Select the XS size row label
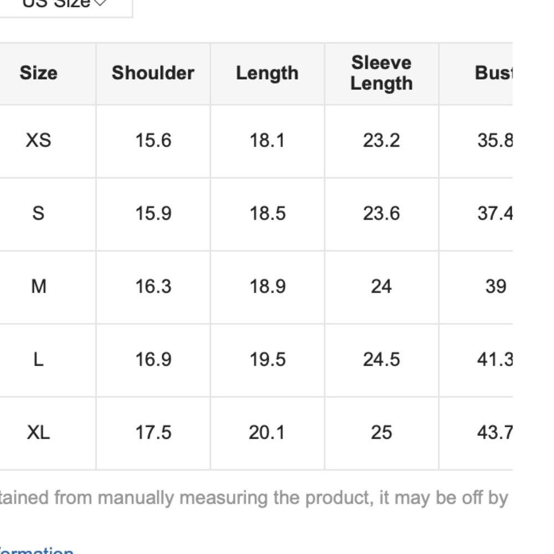Image resolution: width=554 pixels, height=554 pixels. pos(38,141)
